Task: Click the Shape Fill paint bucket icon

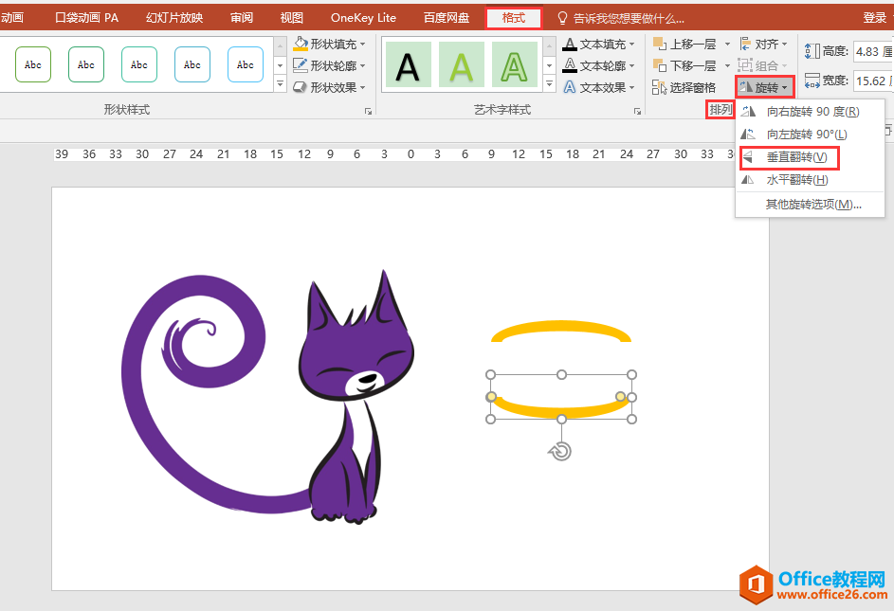Action: point(301,44)
